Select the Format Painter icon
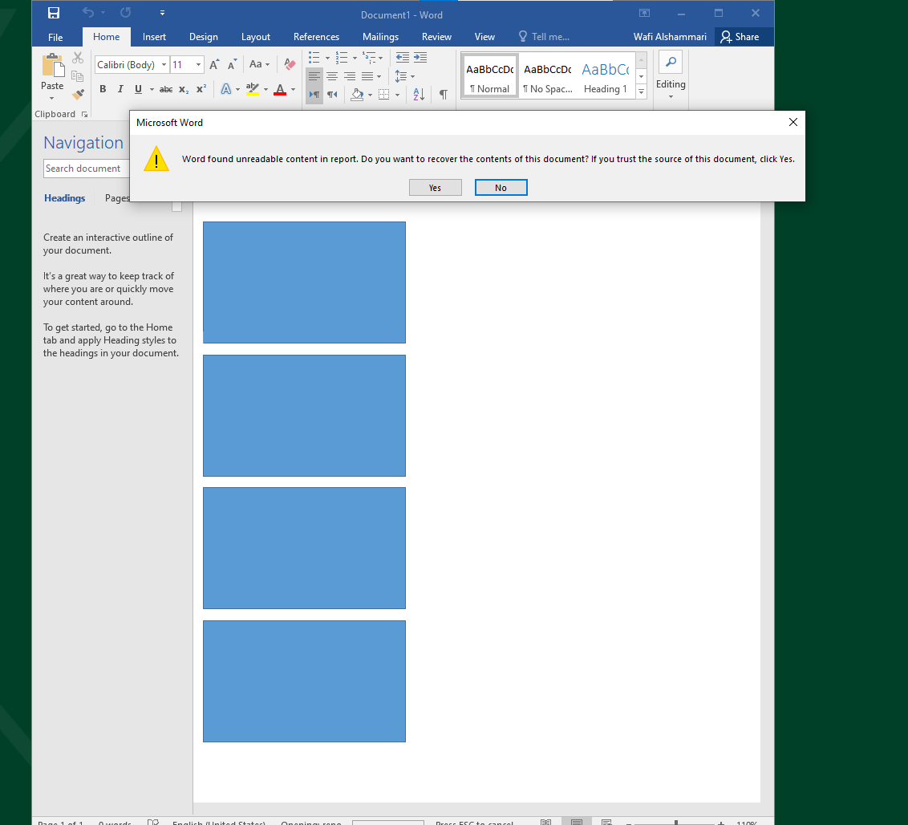Screen dimensions: 908x825 pos(78,94)
